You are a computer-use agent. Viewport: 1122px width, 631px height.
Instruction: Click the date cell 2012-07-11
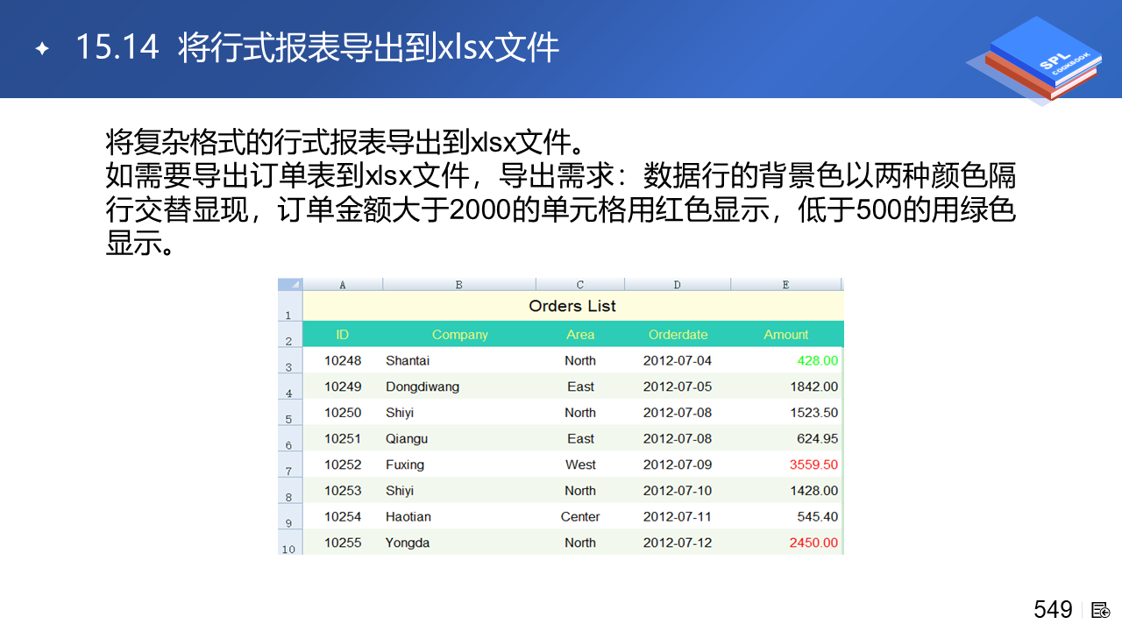678,516
